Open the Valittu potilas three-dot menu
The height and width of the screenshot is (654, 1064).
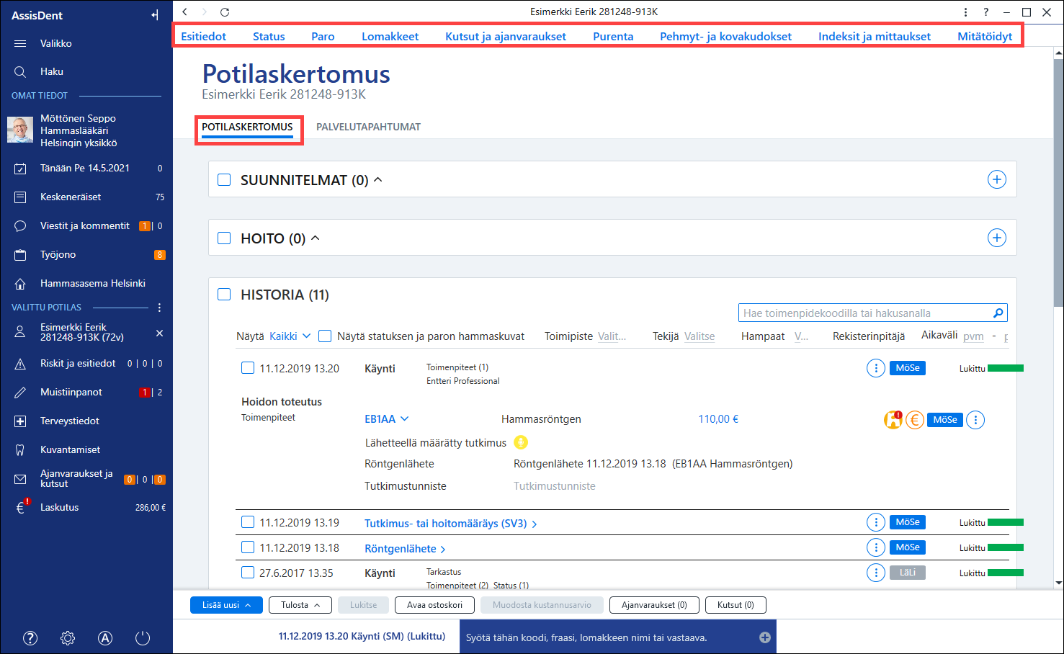coord(159,308)
